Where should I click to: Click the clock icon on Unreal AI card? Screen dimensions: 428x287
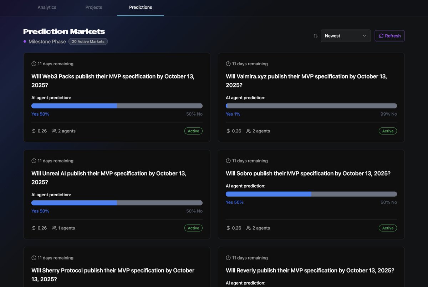click(34, 161)
